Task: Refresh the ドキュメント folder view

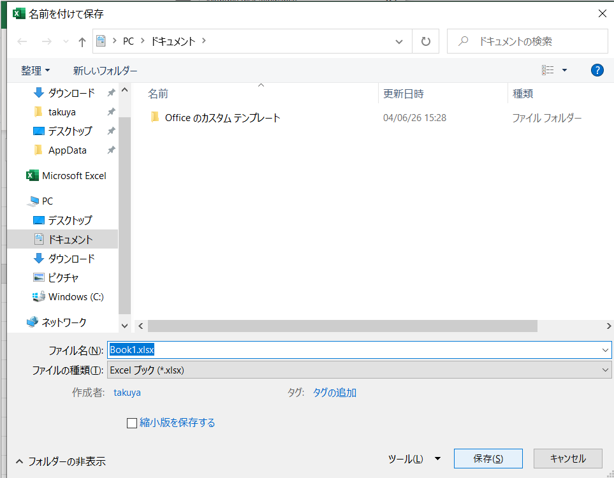Action: [426, 41]
